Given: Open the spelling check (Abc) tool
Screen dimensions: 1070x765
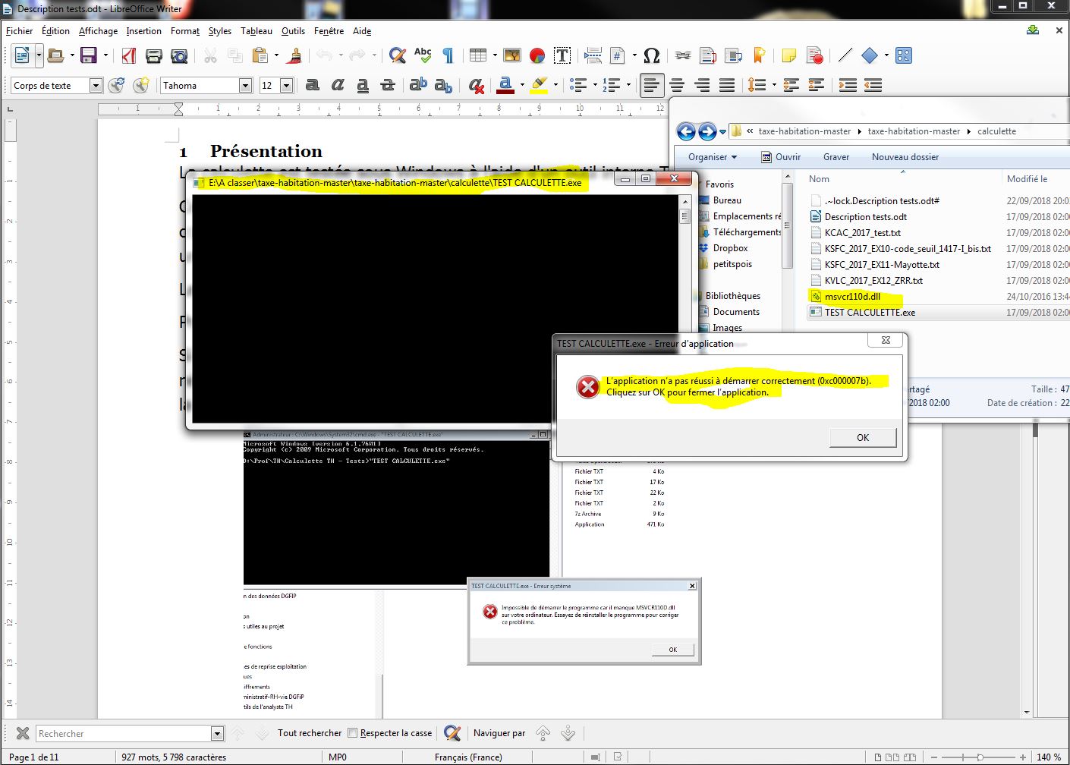Looking at the screenshot, I should 423,55.
